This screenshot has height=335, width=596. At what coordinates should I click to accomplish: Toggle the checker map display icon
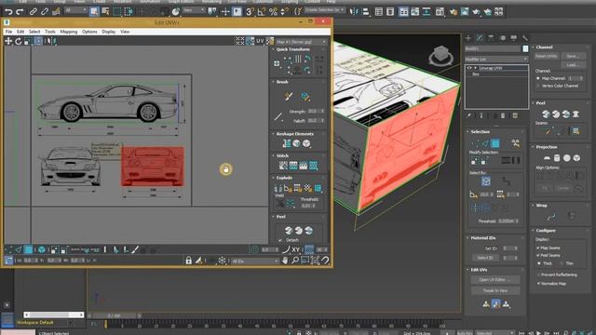pos(270,41)
